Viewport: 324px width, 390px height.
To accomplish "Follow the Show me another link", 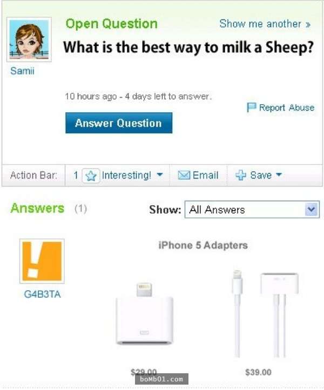I will point(265,24).
